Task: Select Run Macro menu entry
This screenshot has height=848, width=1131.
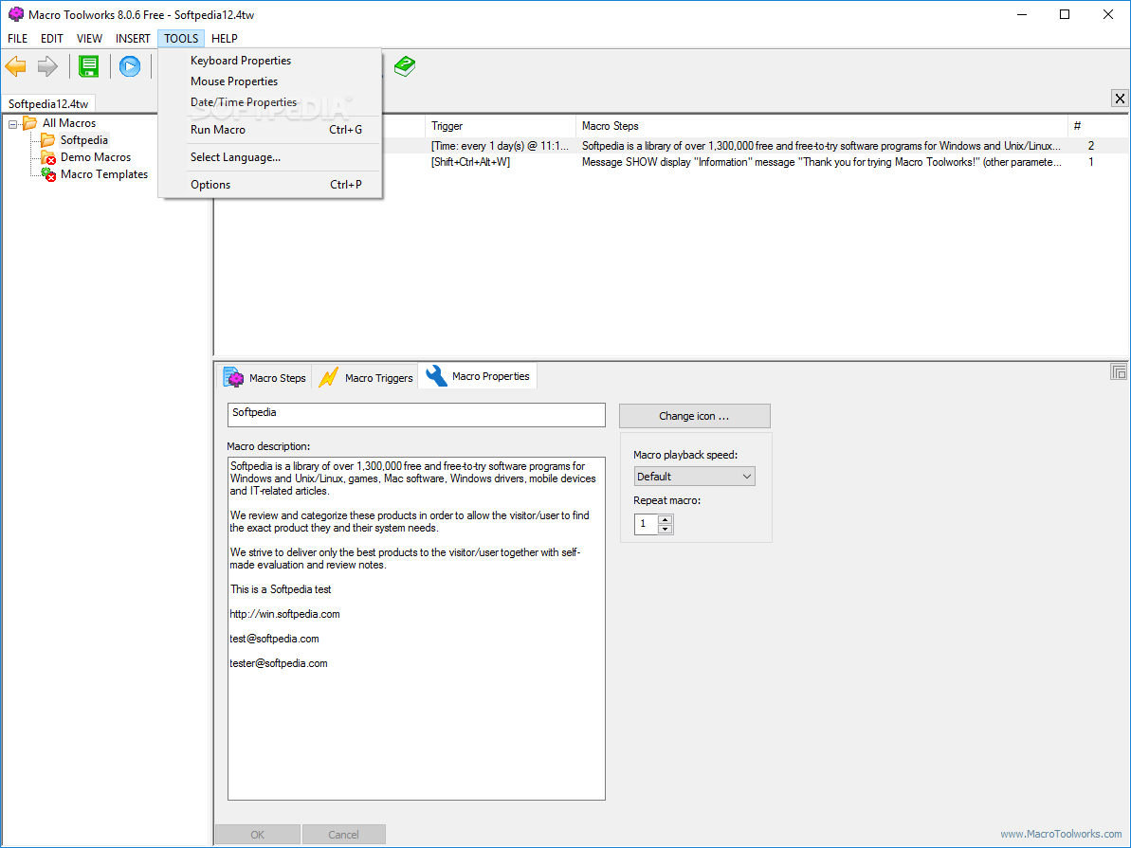Action: (x=270, y=130)
